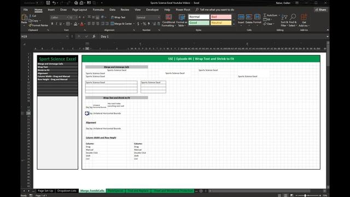This screenshot has height=197, width=350.
Task: Increase the font size
Action: (80, 17)
